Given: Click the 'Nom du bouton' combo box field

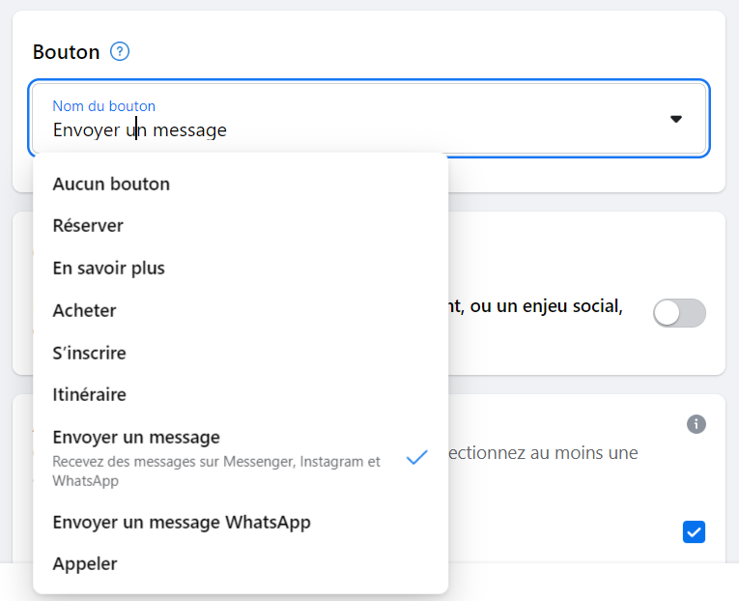Looking at the screenshot, I should click(x=367, y=119).
